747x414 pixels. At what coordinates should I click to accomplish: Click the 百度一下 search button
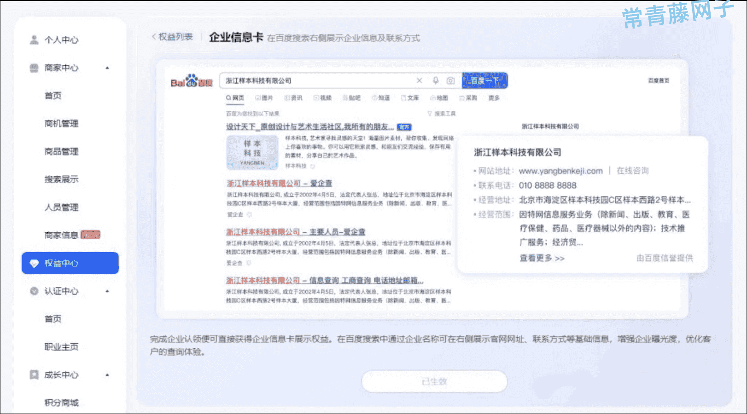tap(485, 80)
